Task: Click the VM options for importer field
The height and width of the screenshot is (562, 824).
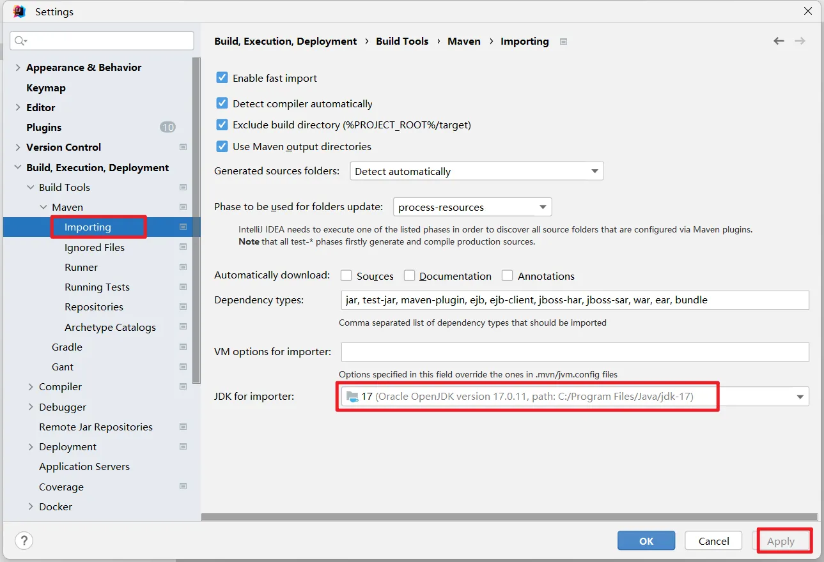Action: coord(575,351)
